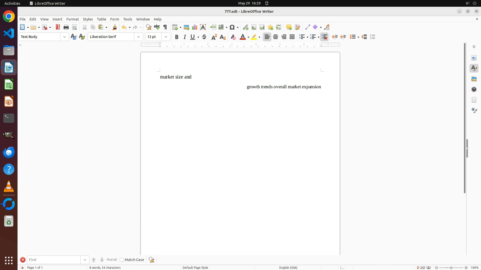This screenshot has height=270, width=481.
Task: Expand the font name dropdown
Action: pyautogui.click(x=139, y=37)
